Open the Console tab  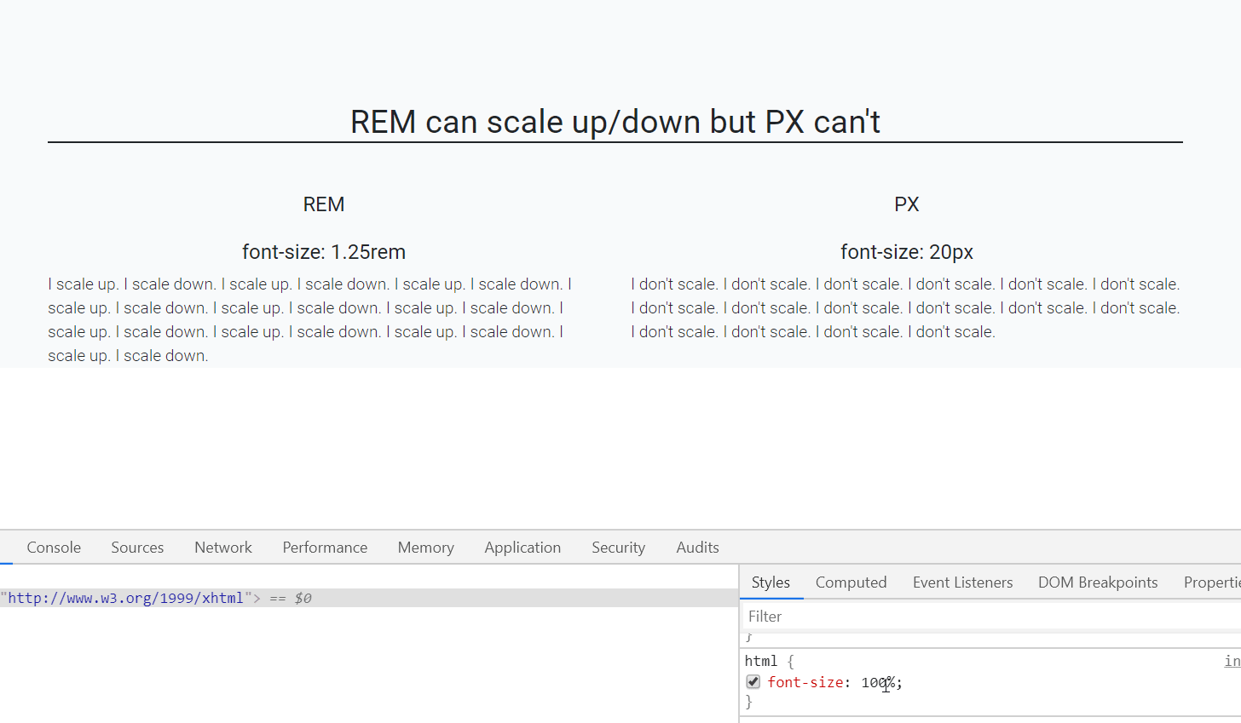tap(54, 548)
